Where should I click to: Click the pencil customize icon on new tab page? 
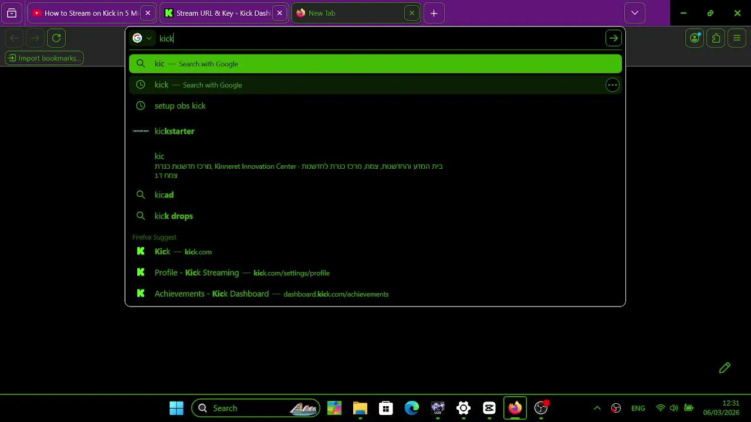click(x=725, y=367)
